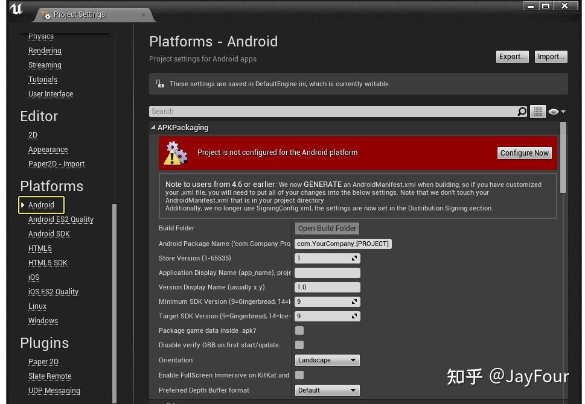Open the Orientation dropdown showing Landscape
585x404 pixels.
point(327,360)
